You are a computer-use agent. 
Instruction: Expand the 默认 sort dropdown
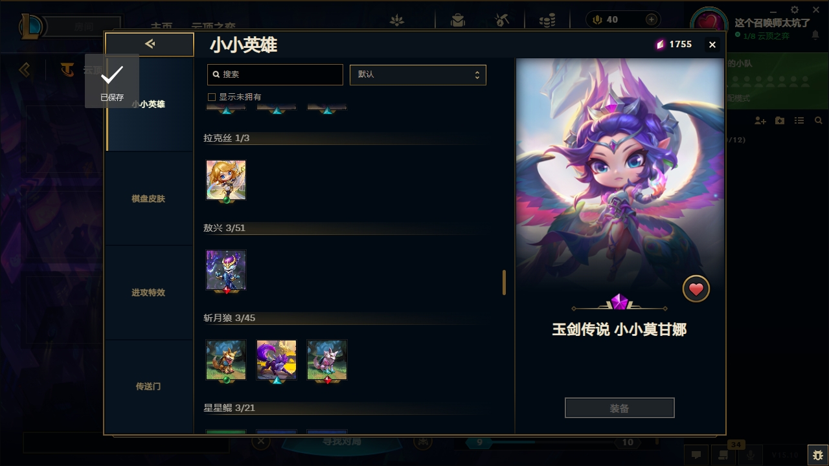click(x=418, y=74)
